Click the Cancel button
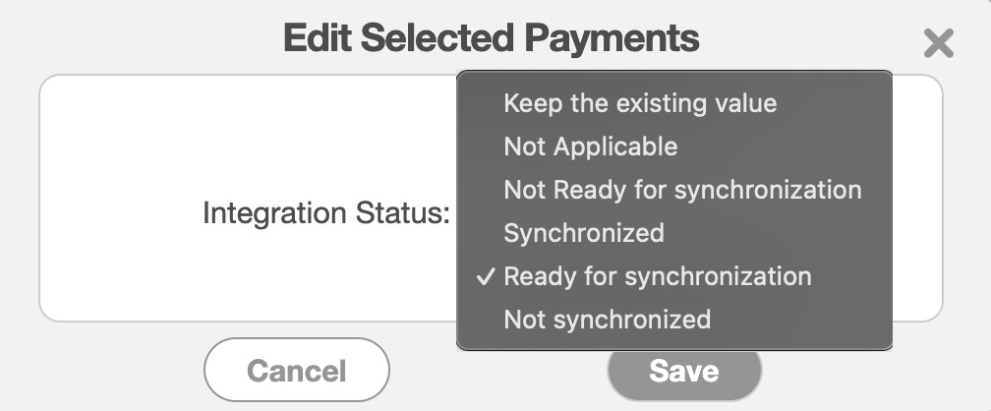The height and width of the screenshot is (411, 991). [x=296, y=371]
